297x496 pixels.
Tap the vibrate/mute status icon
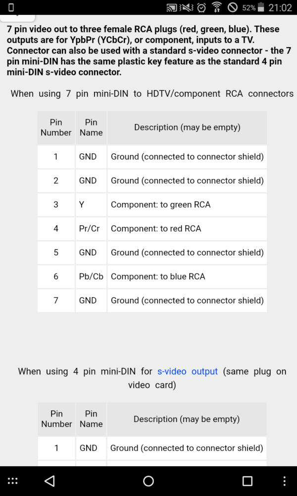(187, 7)
